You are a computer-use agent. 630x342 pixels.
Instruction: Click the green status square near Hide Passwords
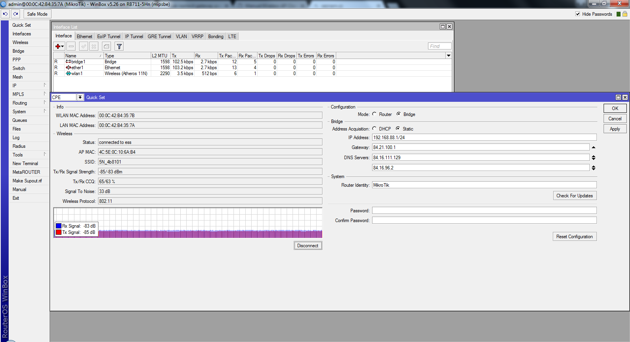619,14
